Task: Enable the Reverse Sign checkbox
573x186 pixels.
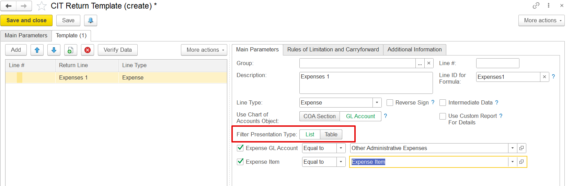Action: 390,103
